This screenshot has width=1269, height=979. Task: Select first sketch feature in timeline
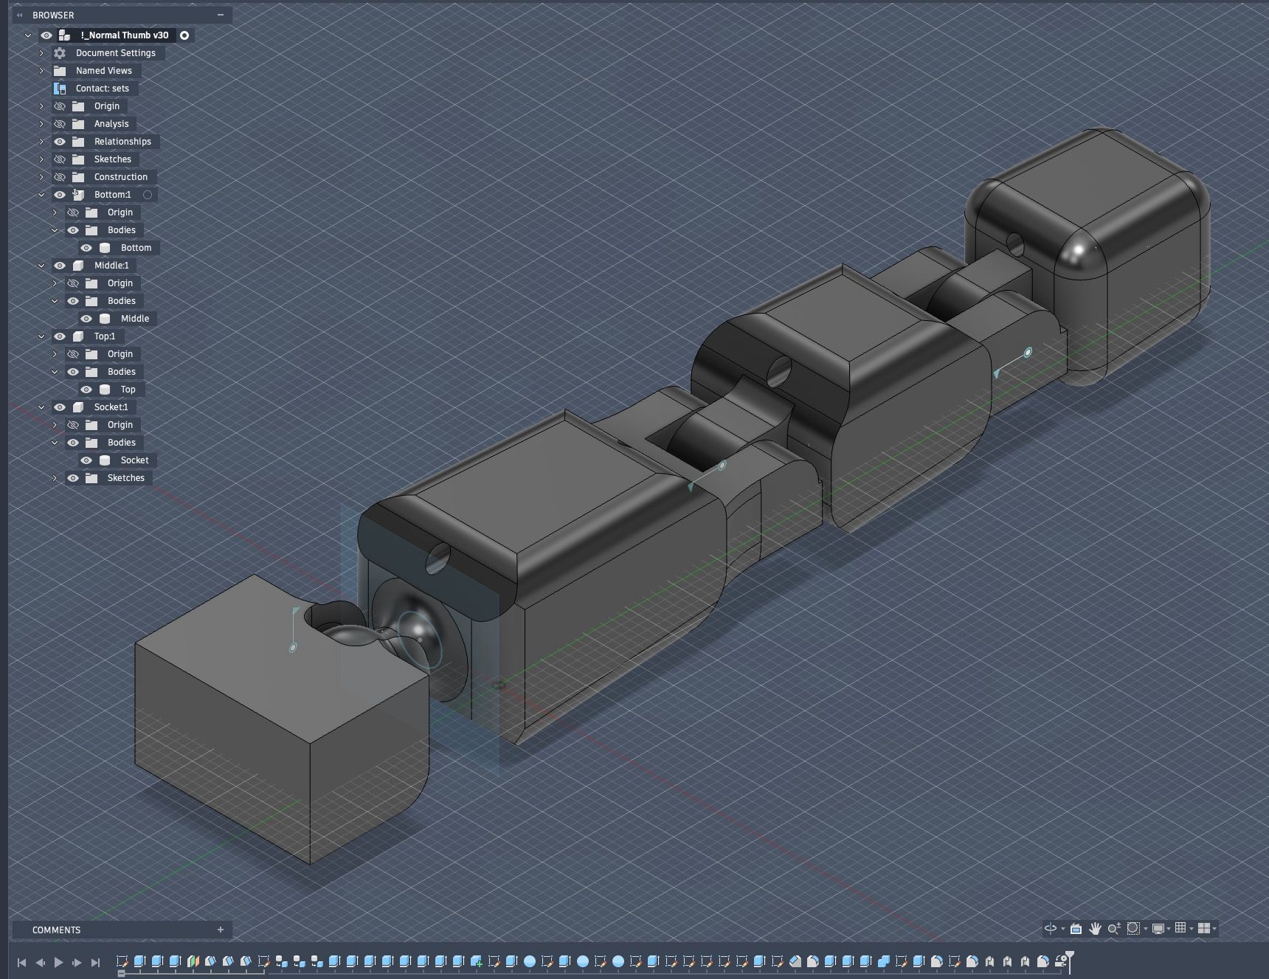tap(122, 961)
